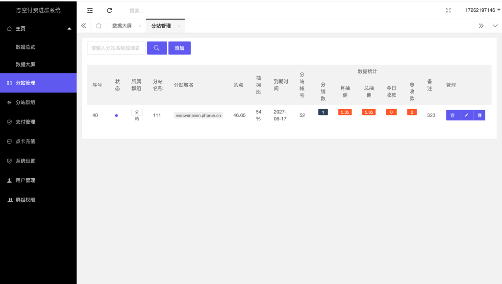502x284 pixels.
Task: Click the refresh icon in the top toolbar
Action: pos(109,10)
